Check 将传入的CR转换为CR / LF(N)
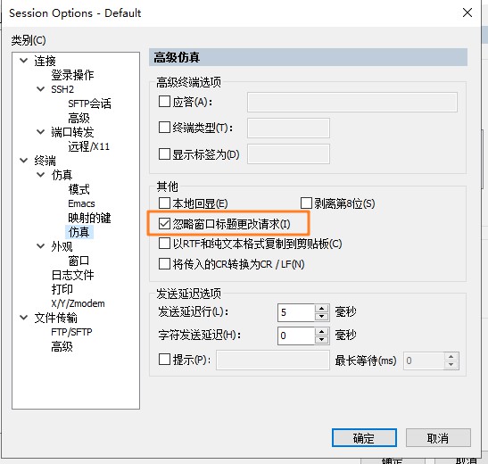Screen dimensions: 488x464 [164, 264]
